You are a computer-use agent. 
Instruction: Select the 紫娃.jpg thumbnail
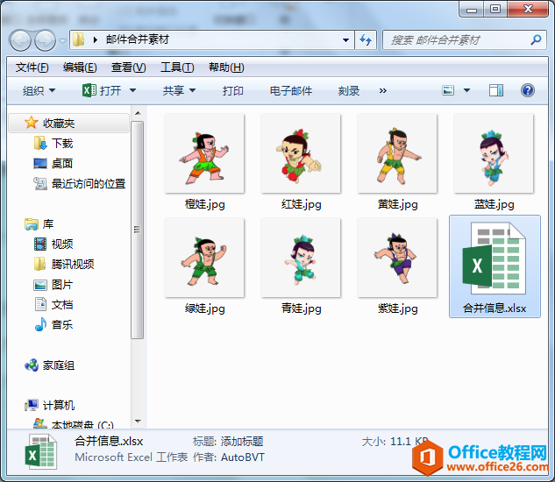397,258
